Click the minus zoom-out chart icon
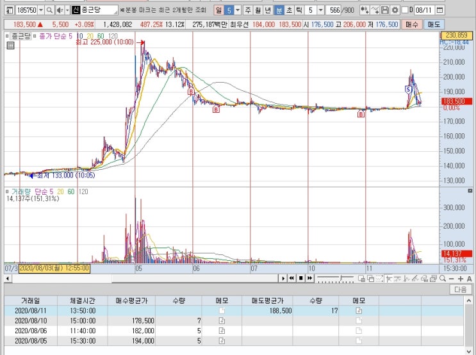 pyautogui.click(x=452, y=279)
